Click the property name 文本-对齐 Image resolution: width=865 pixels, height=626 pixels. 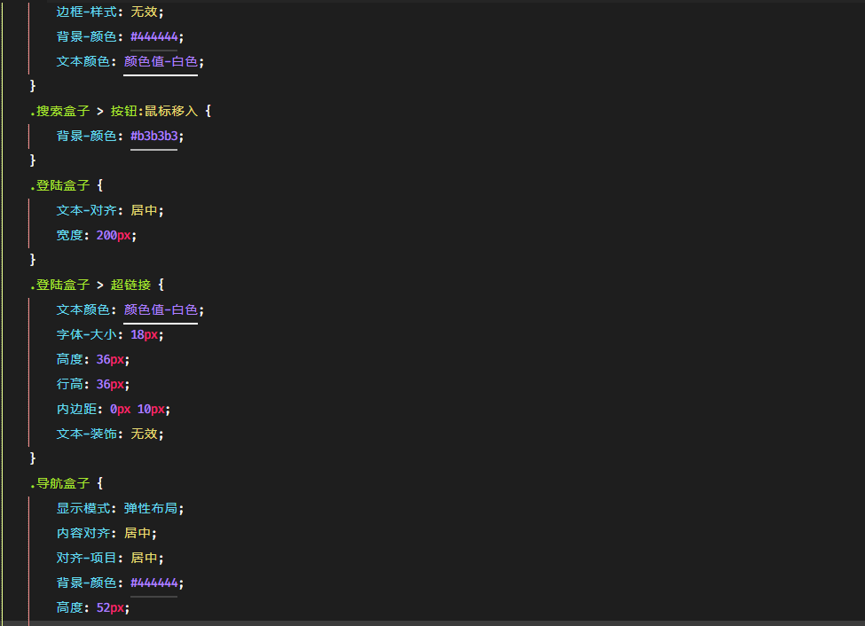click(86, 210)
